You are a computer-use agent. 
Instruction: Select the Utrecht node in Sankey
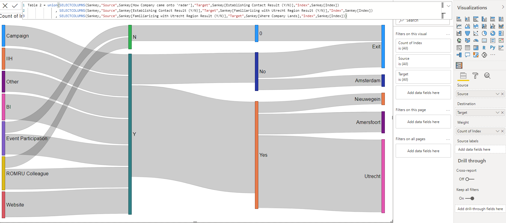tap(383, 176)
